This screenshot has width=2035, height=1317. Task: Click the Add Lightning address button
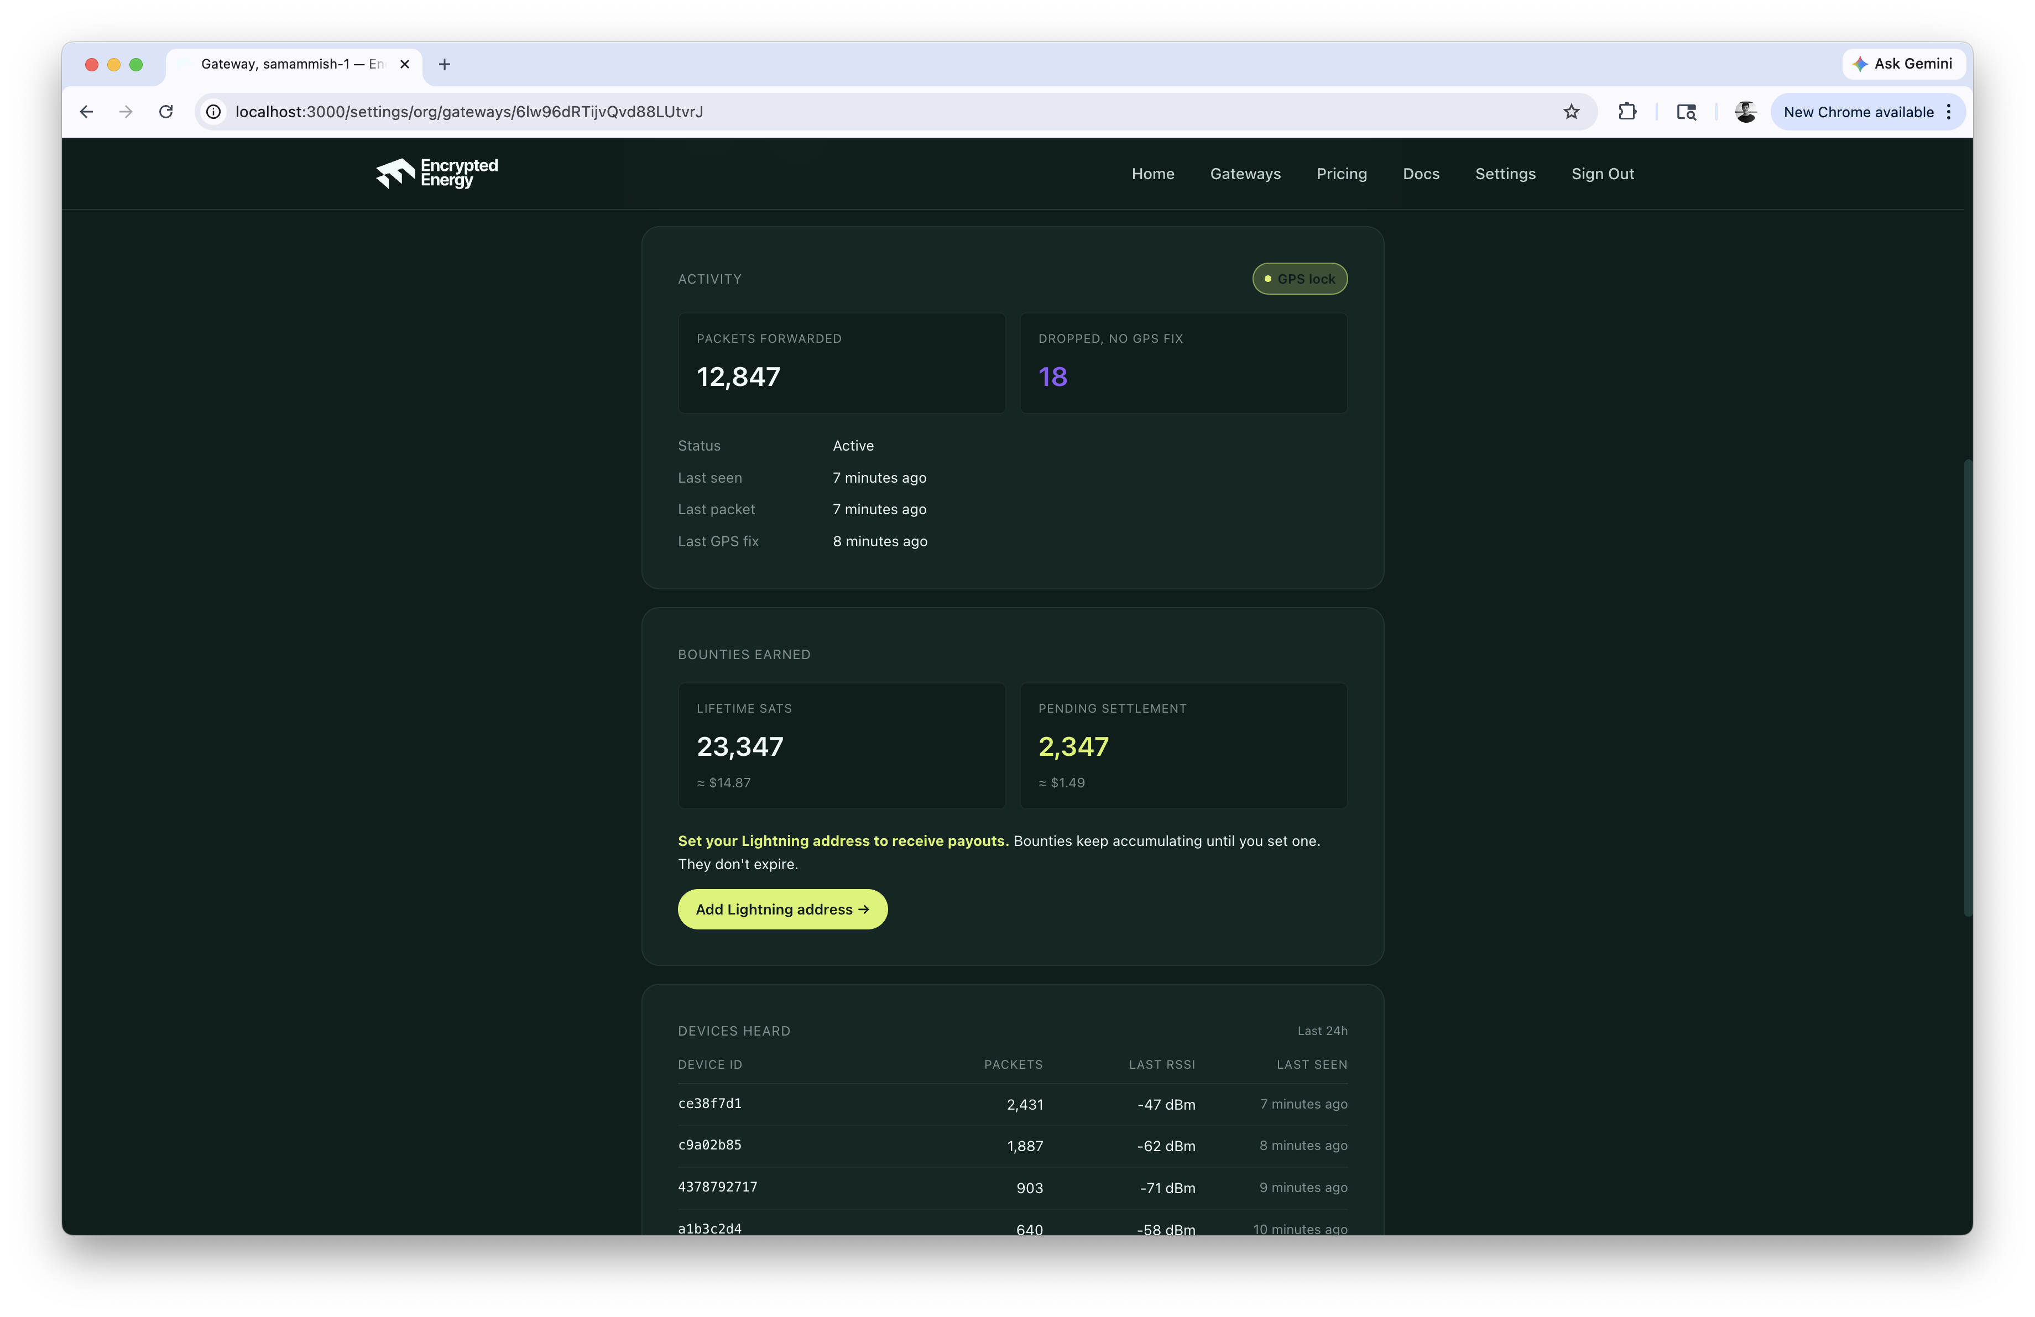coord(781,910)
